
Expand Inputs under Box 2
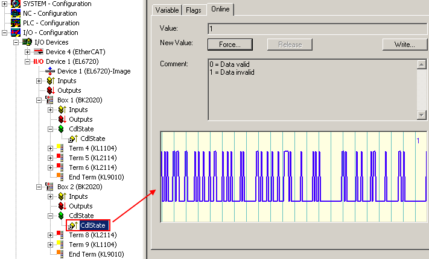[50, 196]
